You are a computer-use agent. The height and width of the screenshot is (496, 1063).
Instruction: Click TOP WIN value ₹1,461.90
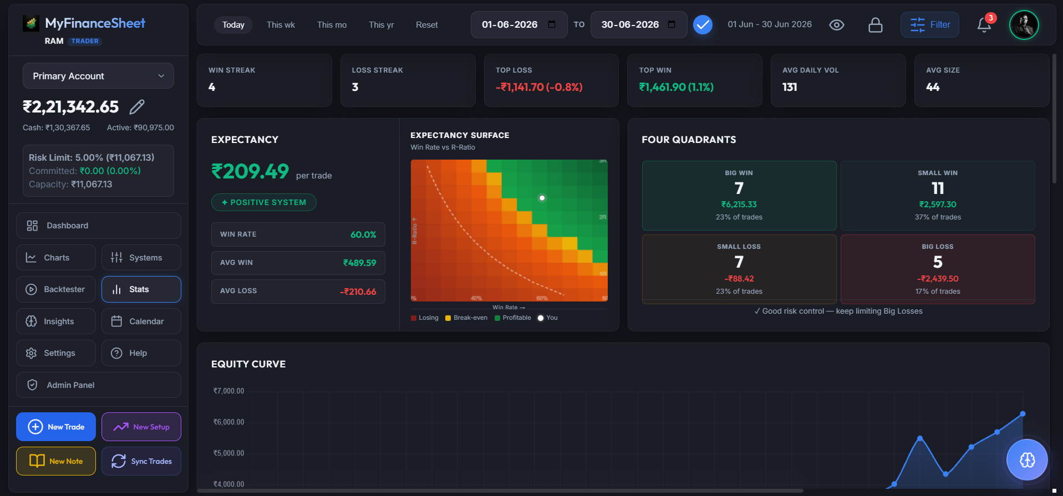(x=677, y=87)
